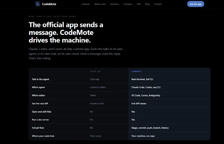
Task: Select the Open and edit files row
Action: (119, 112)
